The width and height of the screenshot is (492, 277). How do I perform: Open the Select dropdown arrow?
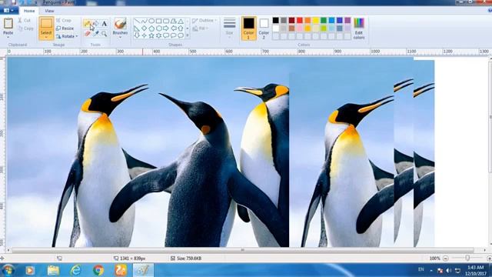tap(46, 37)
